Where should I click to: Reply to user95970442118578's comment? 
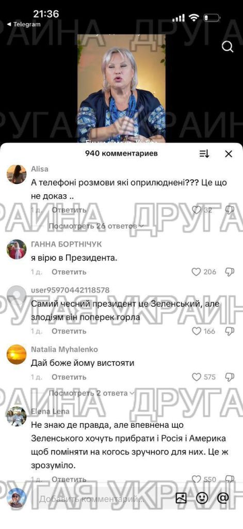pyautogui.click(x=69, y=331)
